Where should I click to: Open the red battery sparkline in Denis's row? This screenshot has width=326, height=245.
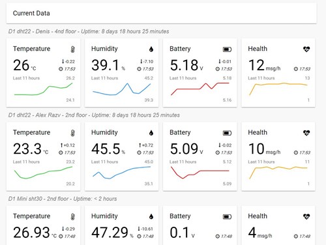200,89
